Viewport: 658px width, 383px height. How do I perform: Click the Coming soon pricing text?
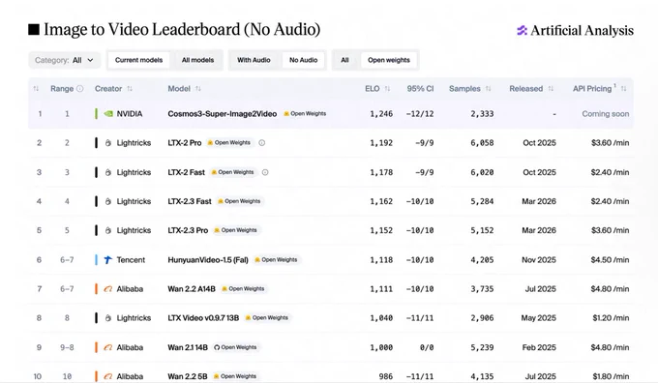(x=605, y=114)
